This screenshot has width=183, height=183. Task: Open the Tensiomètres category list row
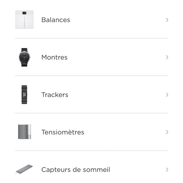pos(92,132)
